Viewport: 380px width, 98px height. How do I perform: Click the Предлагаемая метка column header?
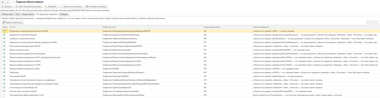227,27
